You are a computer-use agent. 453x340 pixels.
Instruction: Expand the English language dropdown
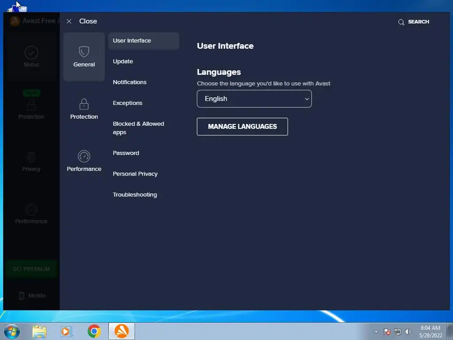click(x=254, y=99)
